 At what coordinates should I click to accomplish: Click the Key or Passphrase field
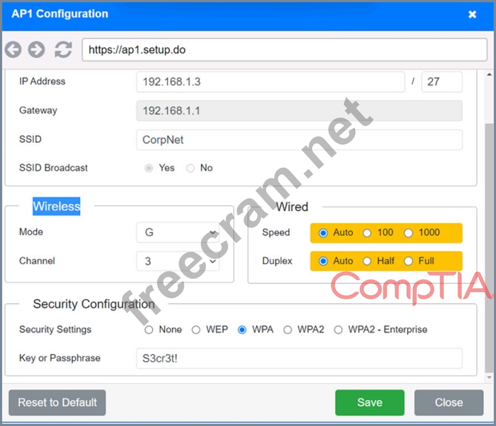tap(299, 358)
